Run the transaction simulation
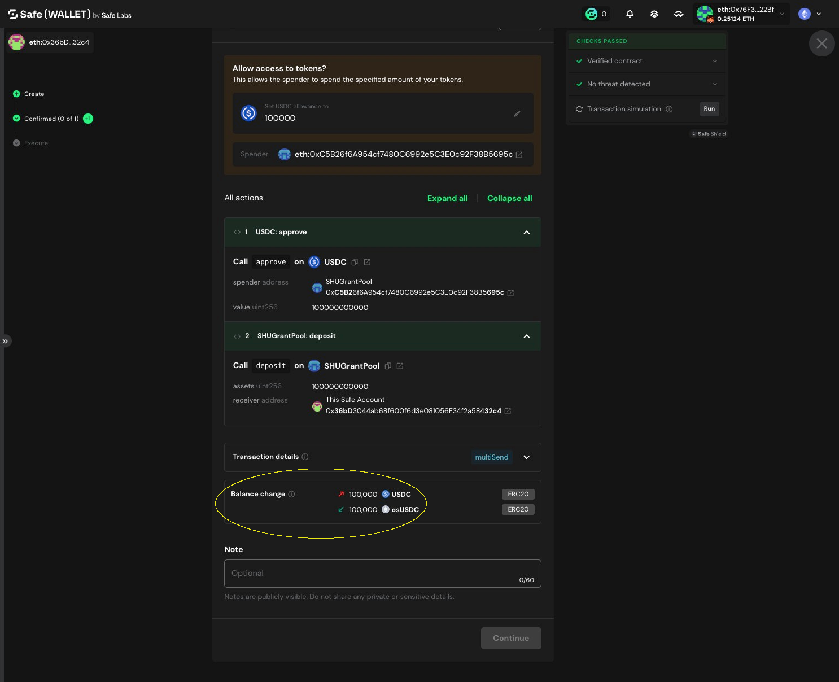The image size is (839, 682). [x=709, y=109]
